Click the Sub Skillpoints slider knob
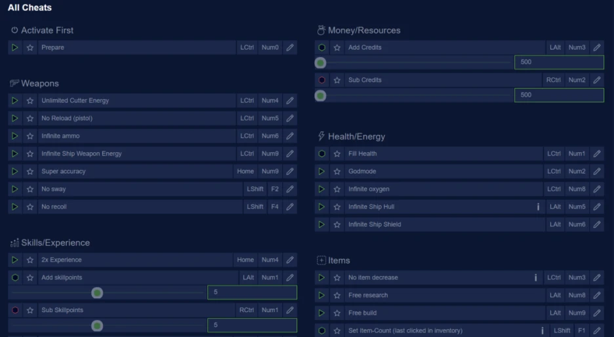The image size is (614, 337). (97, 325)
